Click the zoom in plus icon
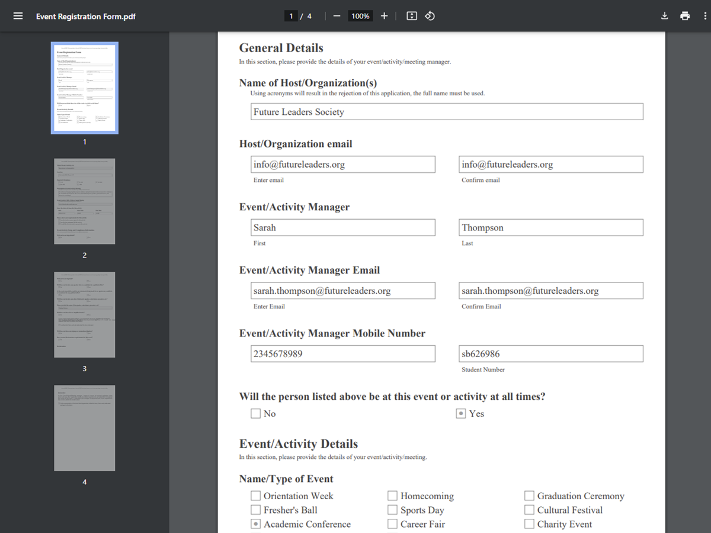Image resolution: width=711 pixels, height=533 pixels. point(384,16)
